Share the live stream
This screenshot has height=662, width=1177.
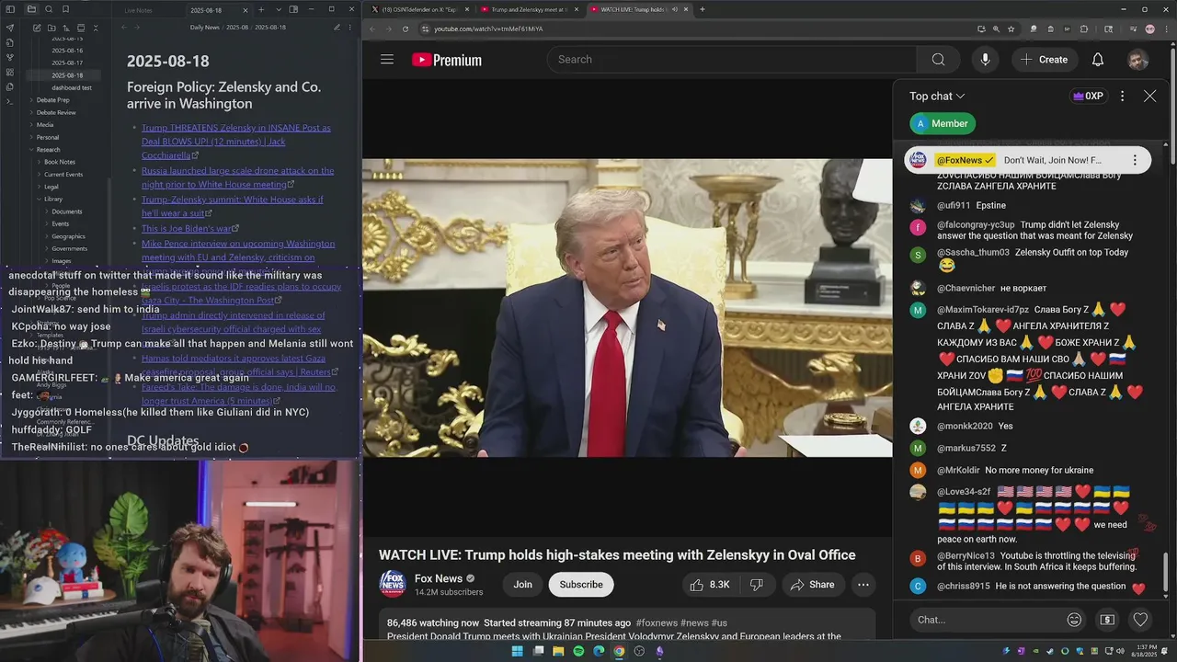tap(813, 585)
